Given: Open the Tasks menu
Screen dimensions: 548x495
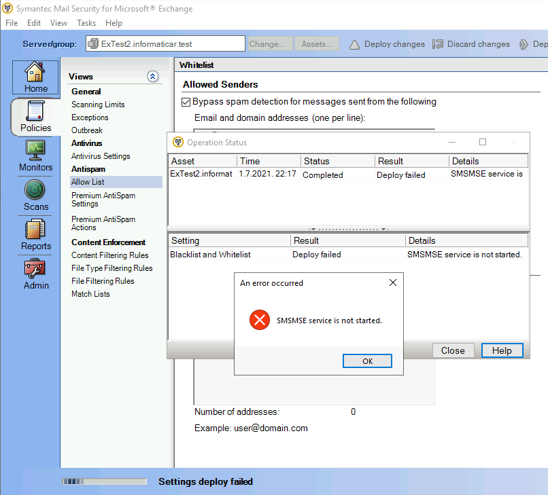Looking at the screenshot, I should point(86,23).
